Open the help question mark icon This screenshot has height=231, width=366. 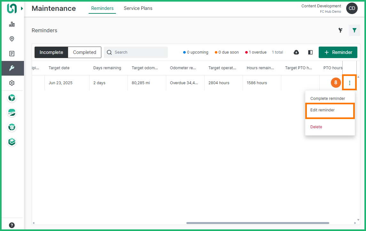[12, 225]
